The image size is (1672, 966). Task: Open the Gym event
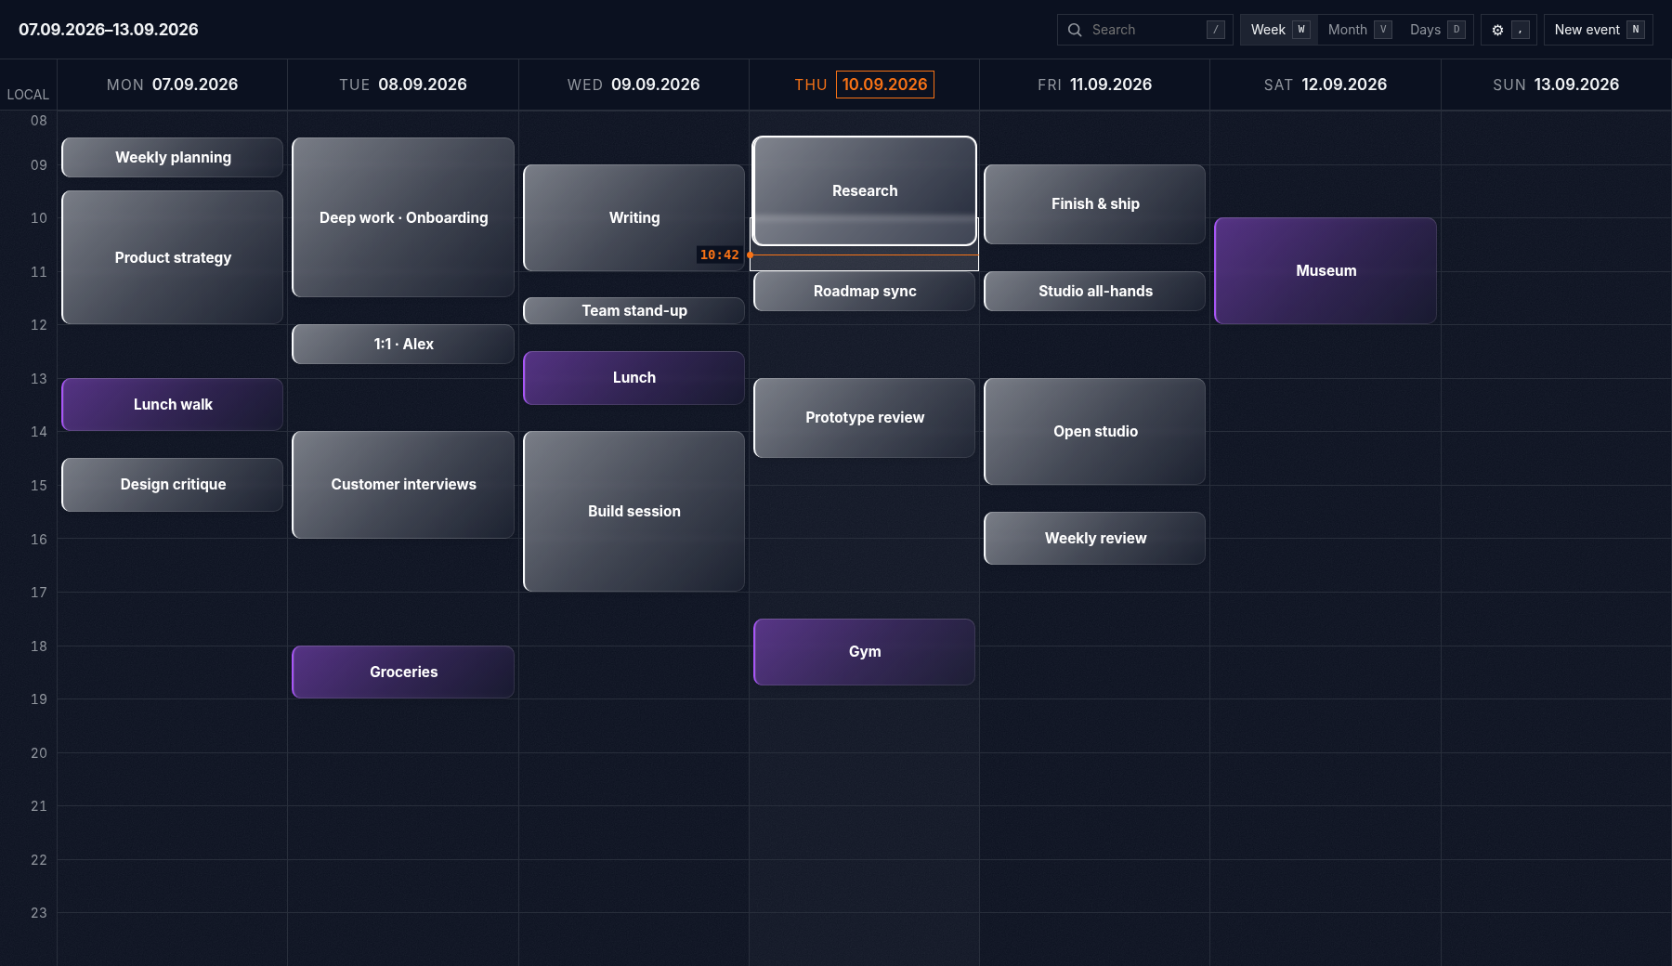864,651
